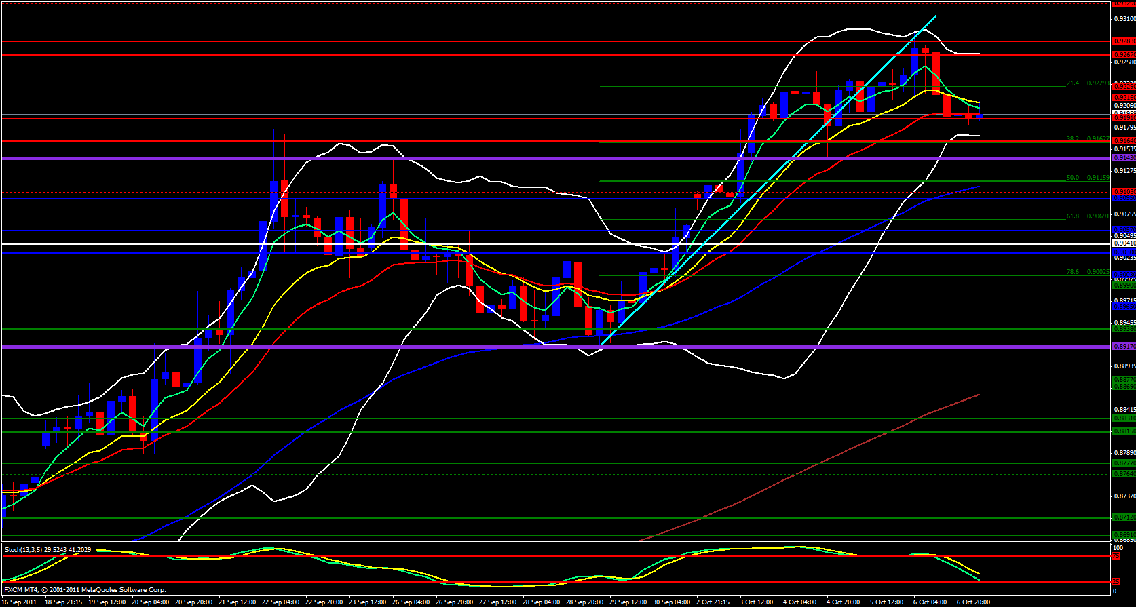Click the stochastic 25 level tag
Viewport: 1136px width, 607px height.
pyautogui.click(x=1116, y=582)
